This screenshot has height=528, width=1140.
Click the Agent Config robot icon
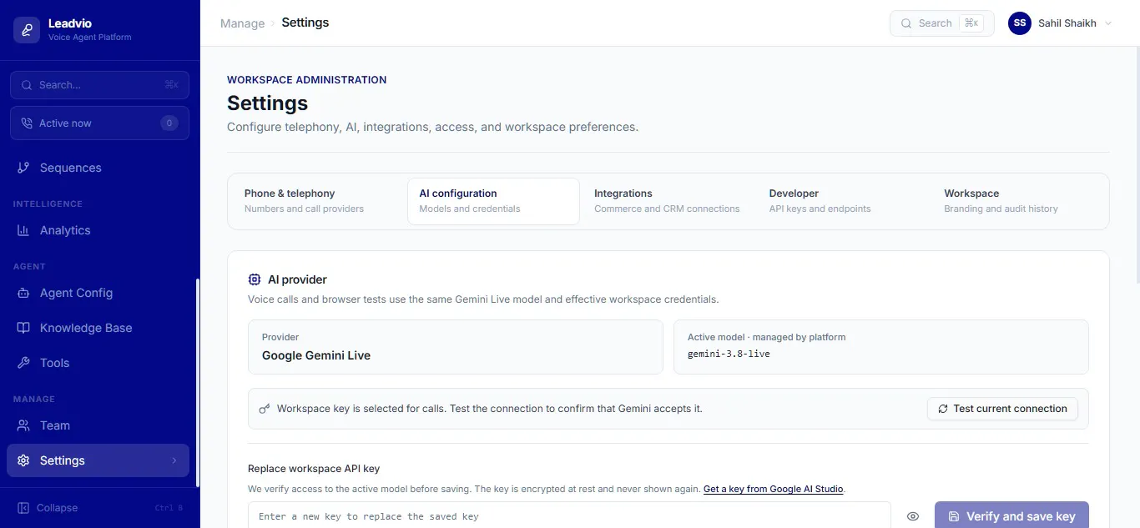point(23,293)
